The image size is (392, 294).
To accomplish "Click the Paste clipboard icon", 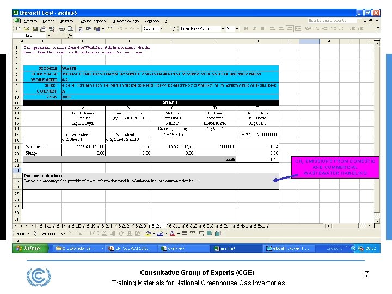I will pos(97,29).
